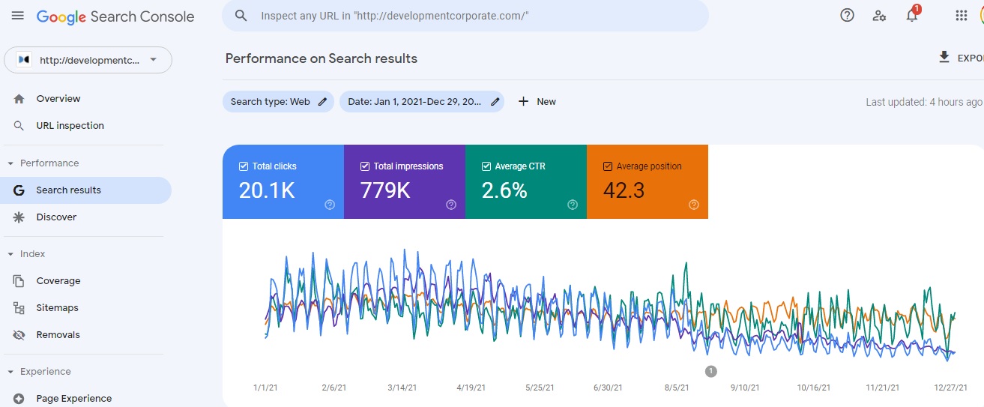Open the hamburger main menu
Viewport: 984px width, 407px height.
tap(18, 16)
